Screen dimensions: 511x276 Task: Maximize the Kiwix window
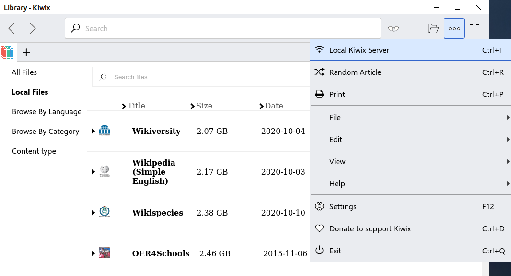[x=458, y=7]
